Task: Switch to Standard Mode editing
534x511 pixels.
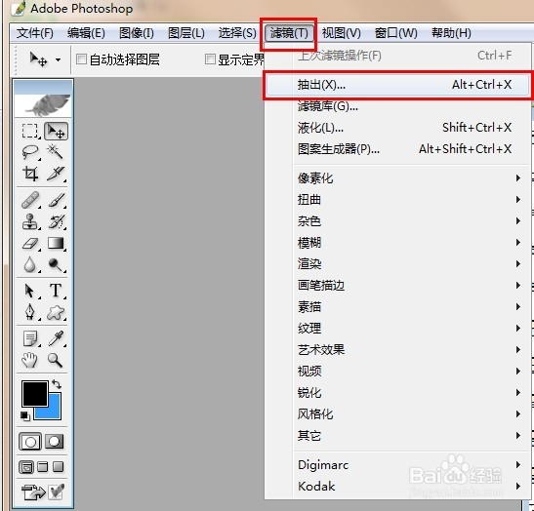Action: coord(30,442)
